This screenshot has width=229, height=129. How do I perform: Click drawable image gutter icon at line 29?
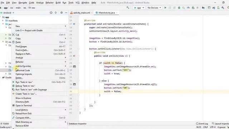point(74,67)
